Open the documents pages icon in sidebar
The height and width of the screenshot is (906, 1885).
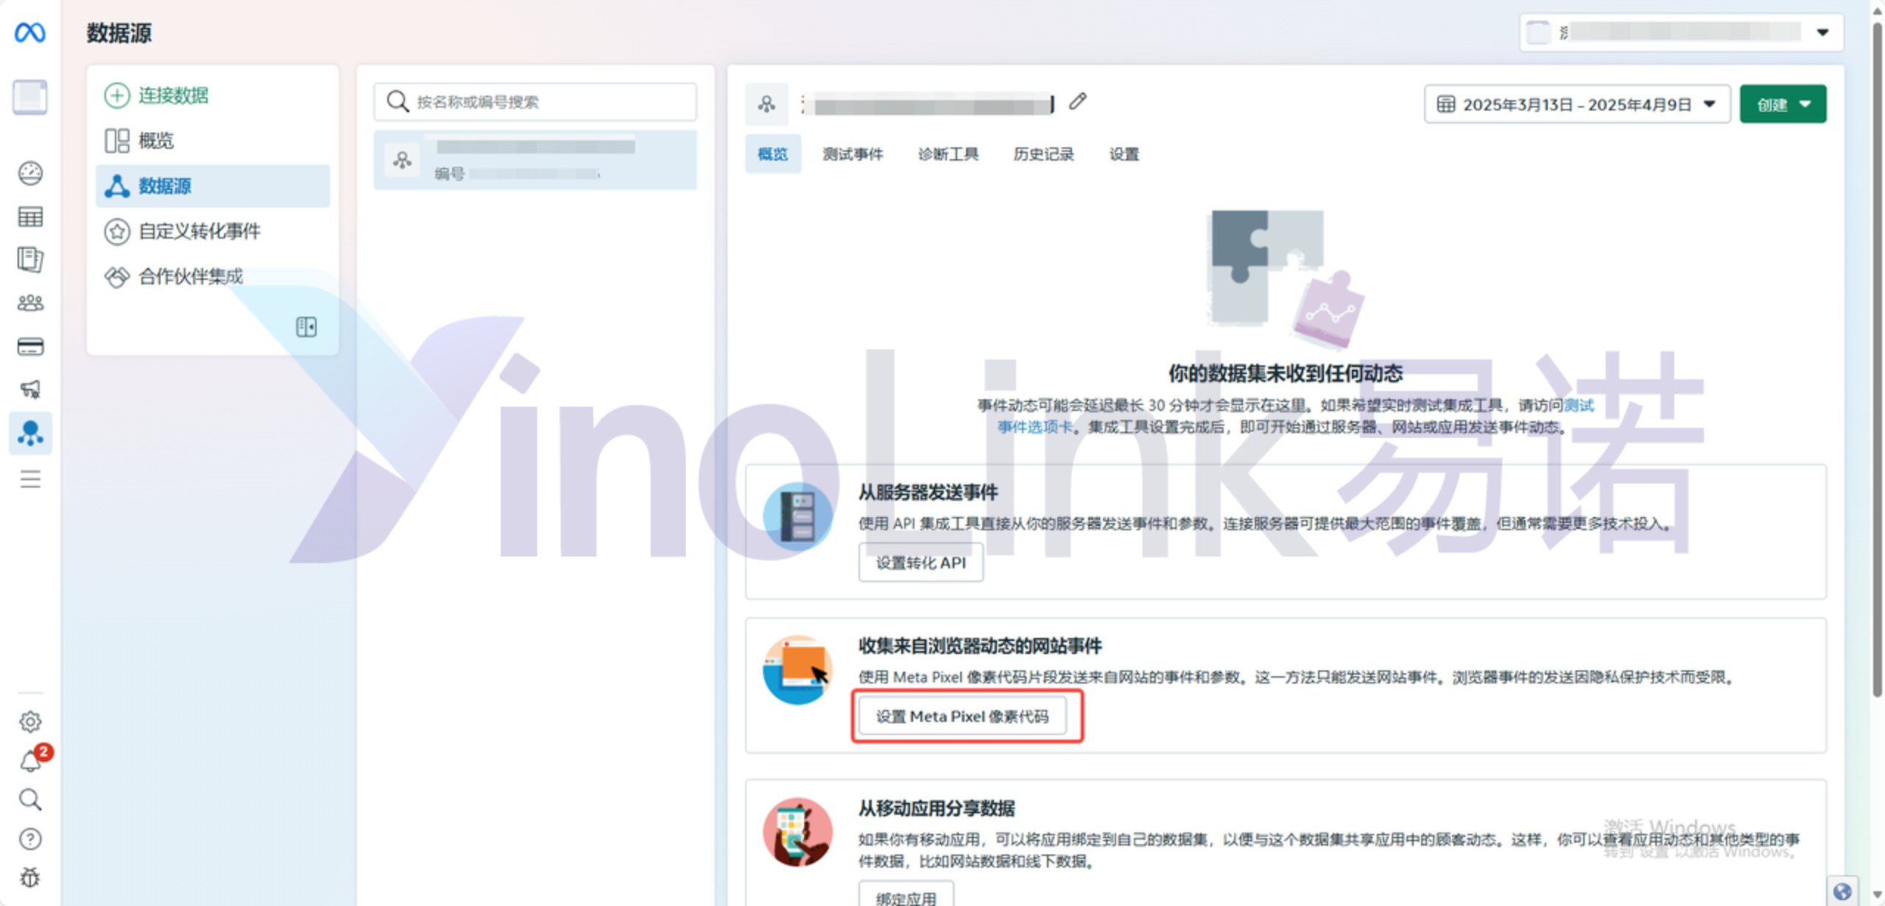point(30,259)
